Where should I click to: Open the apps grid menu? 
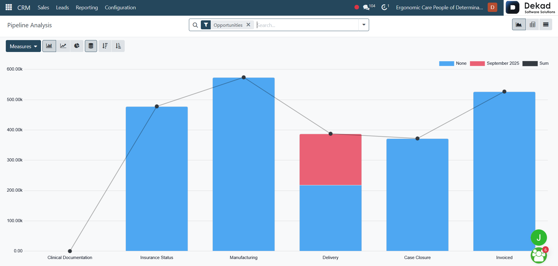coord(9,7)
